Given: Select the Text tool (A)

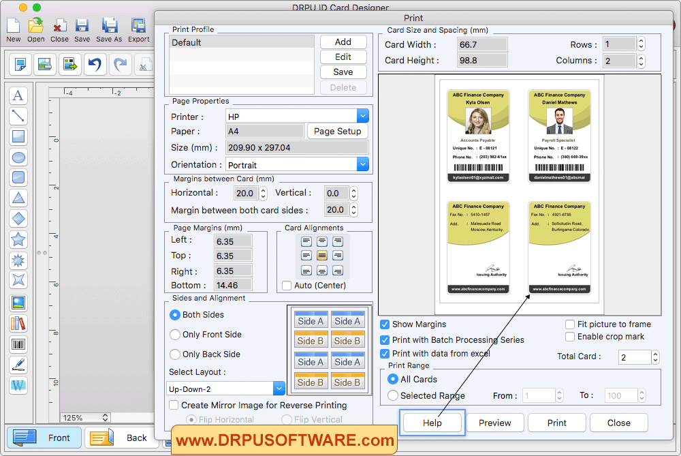Looking at the screenshot, I should coord(18,95).
